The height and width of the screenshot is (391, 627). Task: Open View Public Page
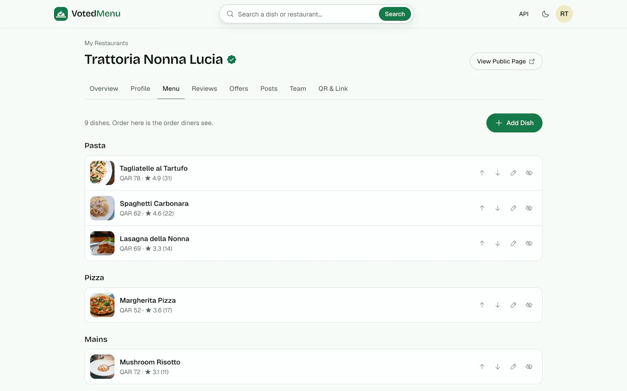point(506,61)
